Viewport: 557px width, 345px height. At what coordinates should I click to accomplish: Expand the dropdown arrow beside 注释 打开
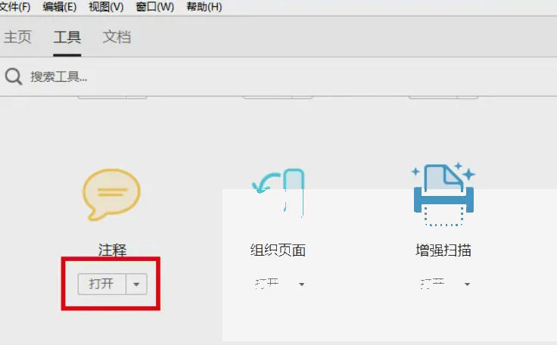click(x=136, y=284)
